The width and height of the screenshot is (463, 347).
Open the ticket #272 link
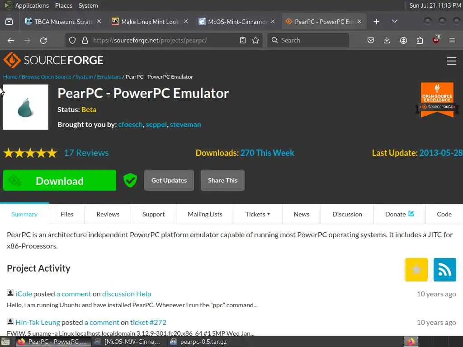(x=148, y=322)
